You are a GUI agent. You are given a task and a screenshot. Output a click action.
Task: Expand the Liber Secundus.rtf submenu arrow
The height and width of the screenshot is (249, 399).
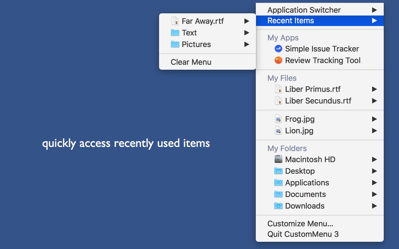coord(374,101)
